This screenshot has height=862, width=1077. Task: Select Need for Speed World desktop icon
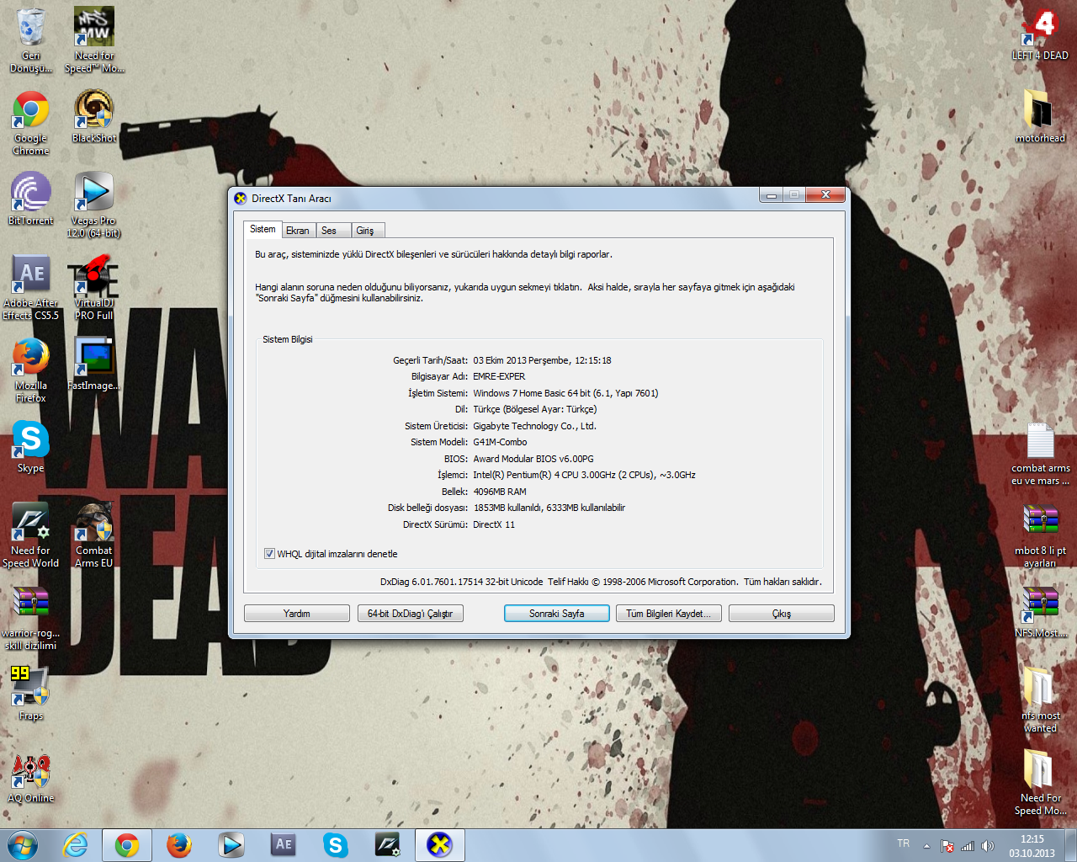click(x=31, y=535)
